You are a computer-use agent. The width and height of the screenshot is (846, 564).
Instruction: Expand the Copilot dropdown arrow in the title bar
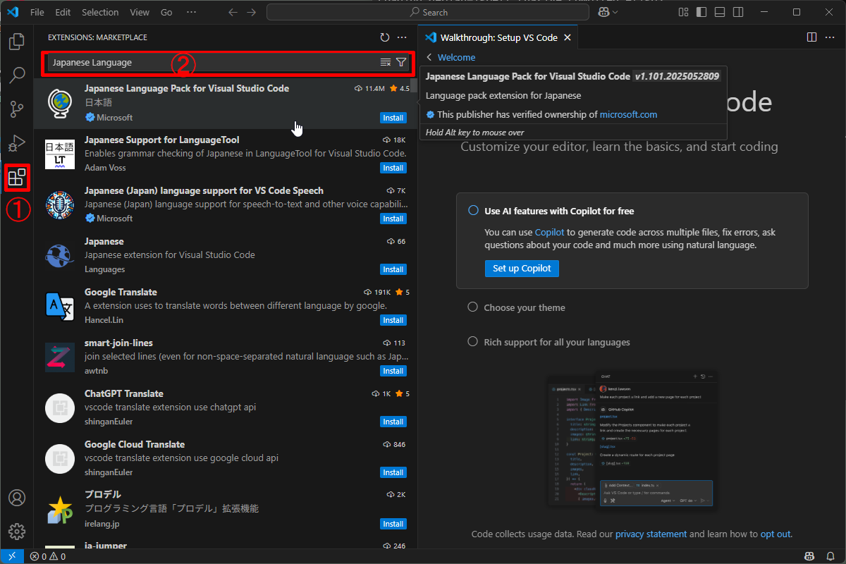click(x=615, y=12)
